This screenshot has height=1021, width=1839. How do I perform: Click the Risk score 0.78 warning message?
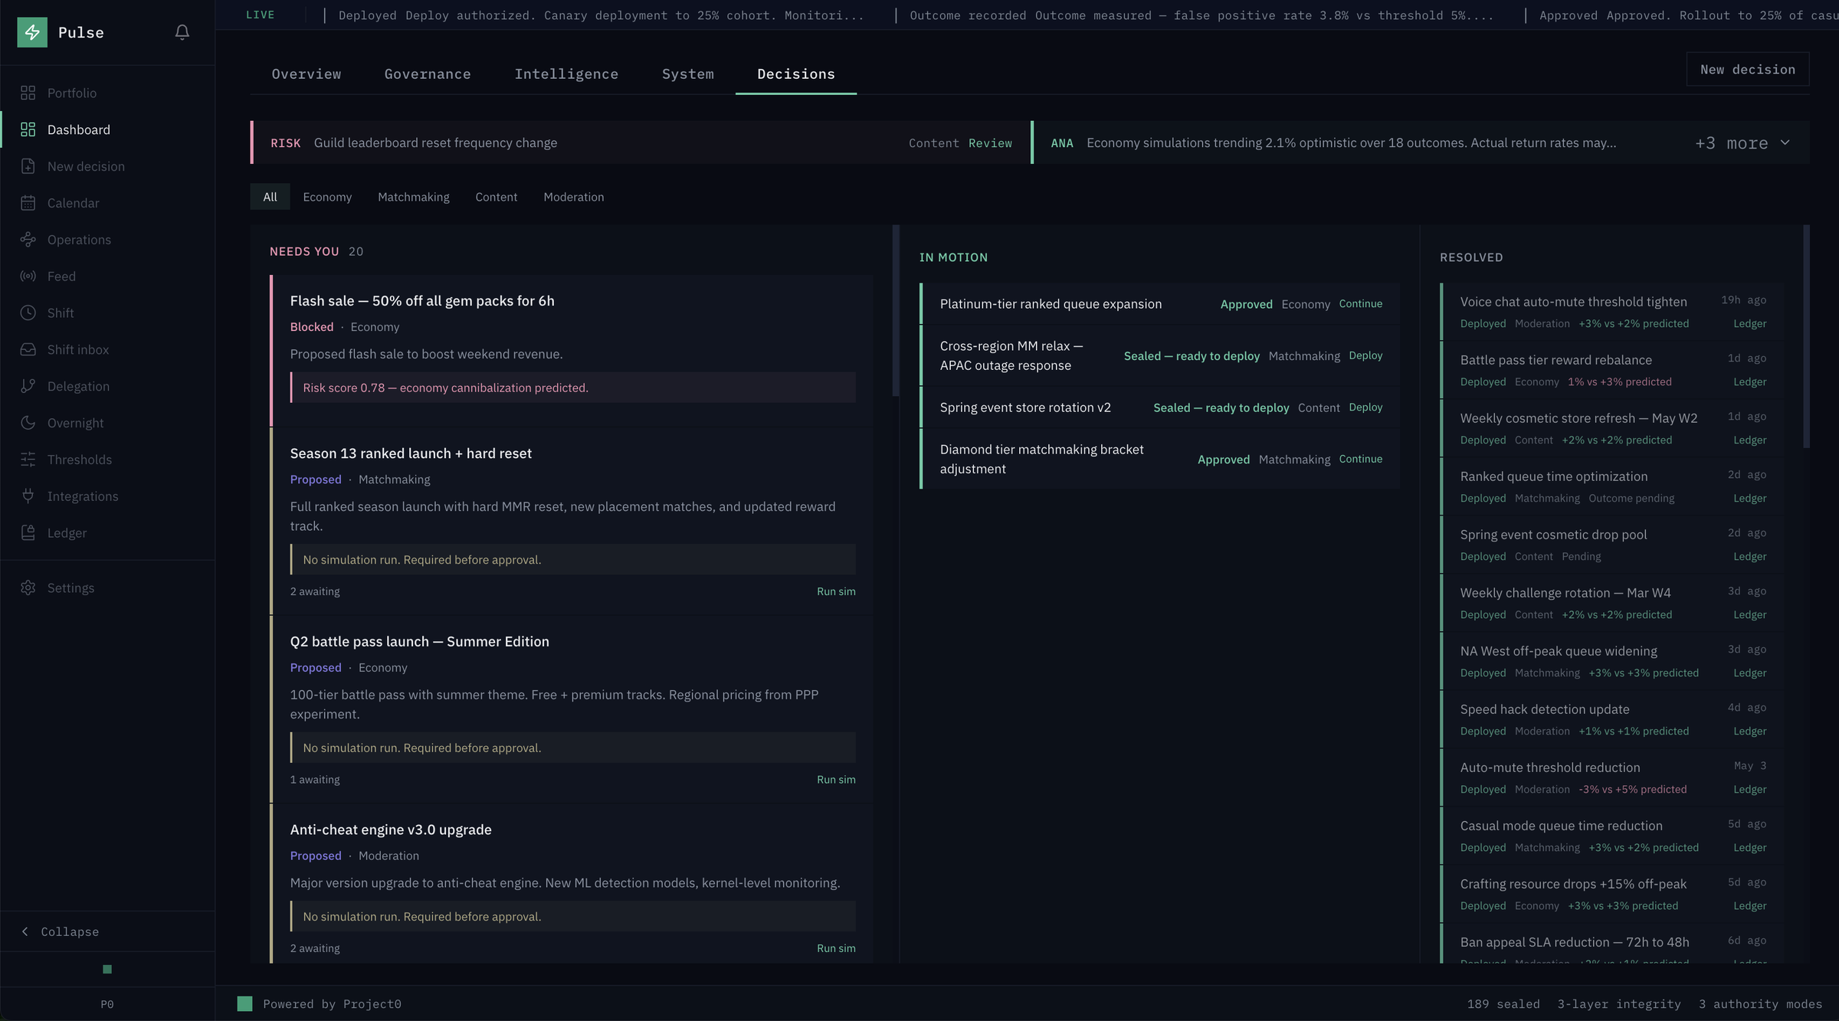573,388
